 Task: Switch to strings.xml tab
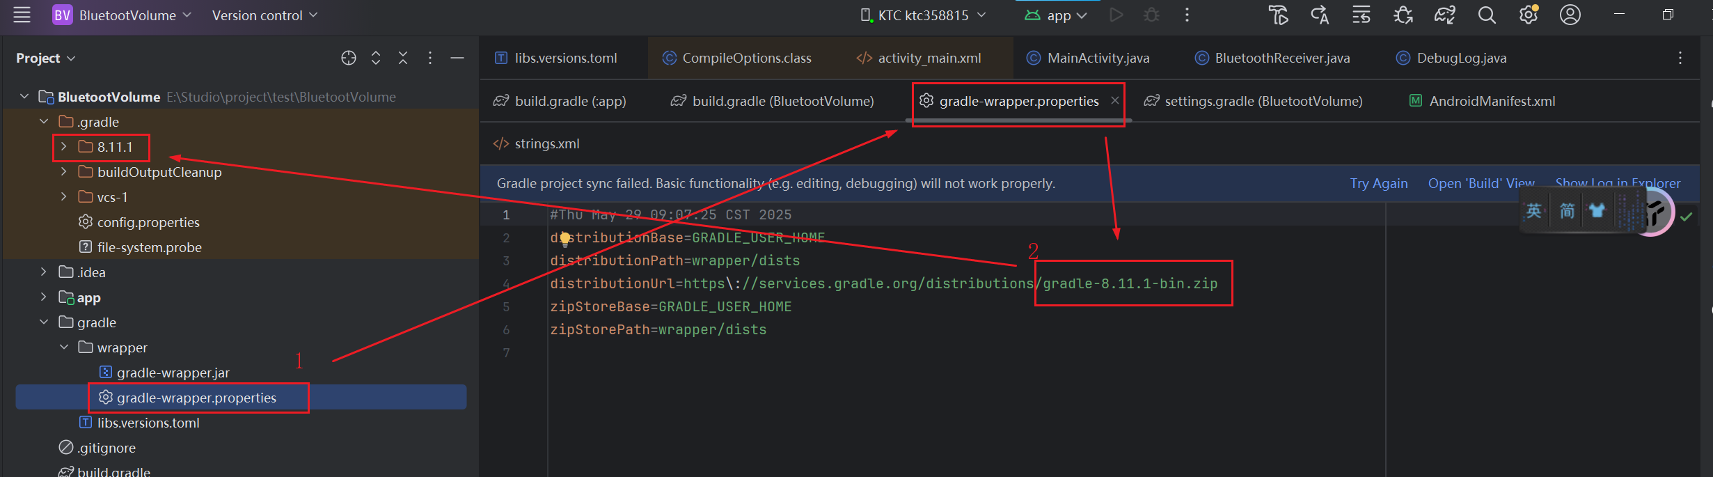point(537,144)
